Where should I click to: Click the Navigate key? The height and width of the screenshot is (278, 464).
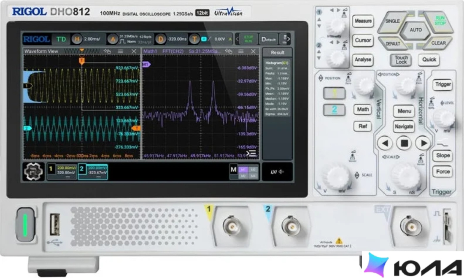click(404, 127)
